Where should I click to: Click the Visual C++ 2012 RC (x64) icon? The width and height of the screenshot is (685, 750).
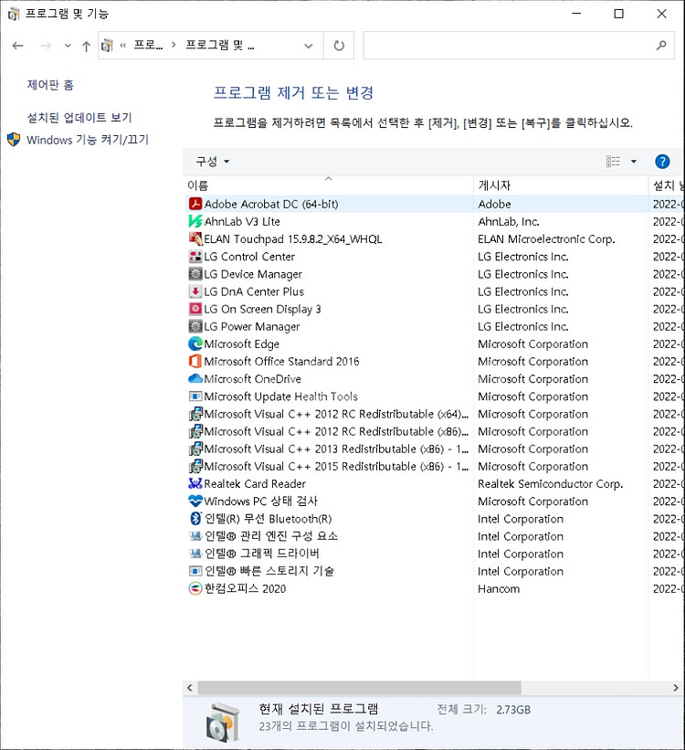195,414
